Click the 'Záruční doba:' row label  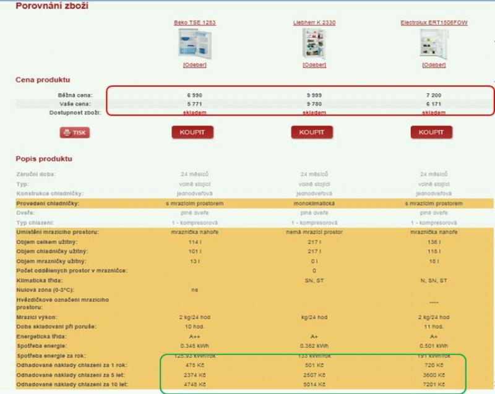click(36, 174)
